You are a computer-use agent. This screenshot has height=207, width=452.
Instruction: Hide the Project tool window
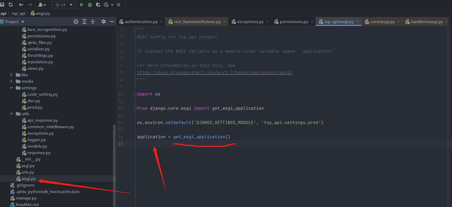point(112,22)
